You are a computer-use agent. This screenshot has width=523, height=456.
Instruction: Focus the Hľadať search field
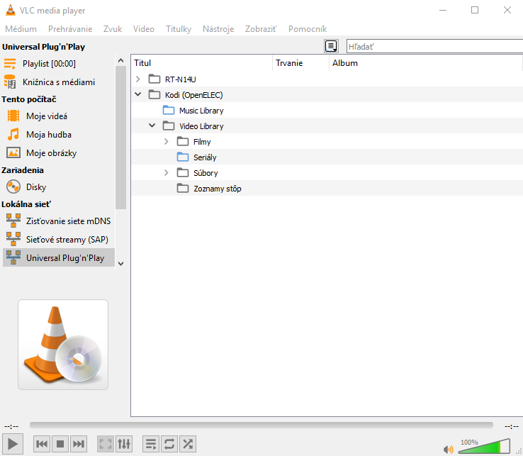click(434, 46)
